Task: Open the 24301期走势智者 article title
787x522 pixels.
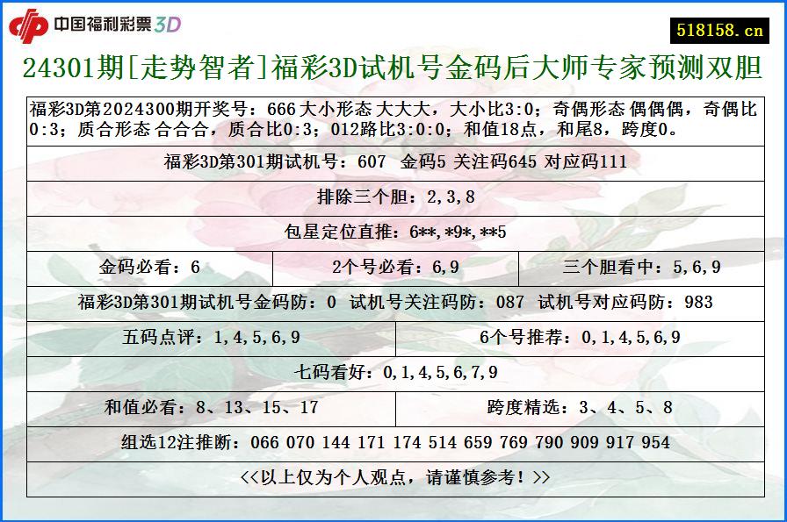Action: click(x=393, y=68)
